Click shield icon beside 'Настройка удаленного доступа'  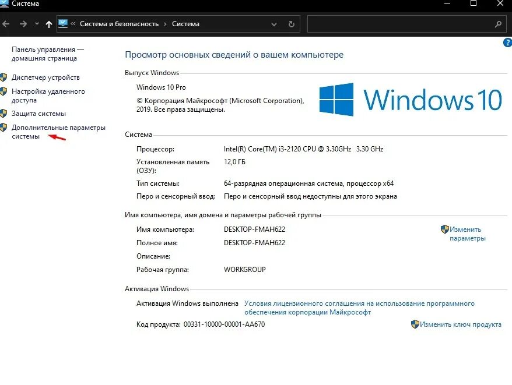3,91
